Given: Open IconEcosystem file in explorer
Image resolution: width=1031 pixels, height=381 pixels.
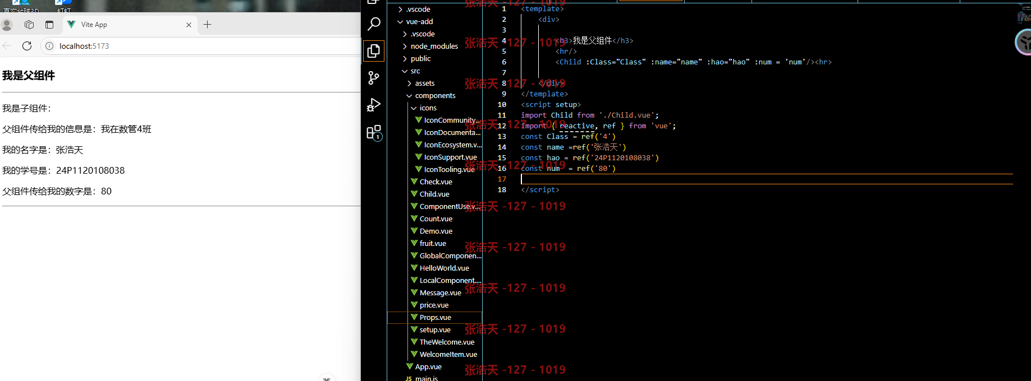Looking at the screenshot, I should click(x=448, y=145).
